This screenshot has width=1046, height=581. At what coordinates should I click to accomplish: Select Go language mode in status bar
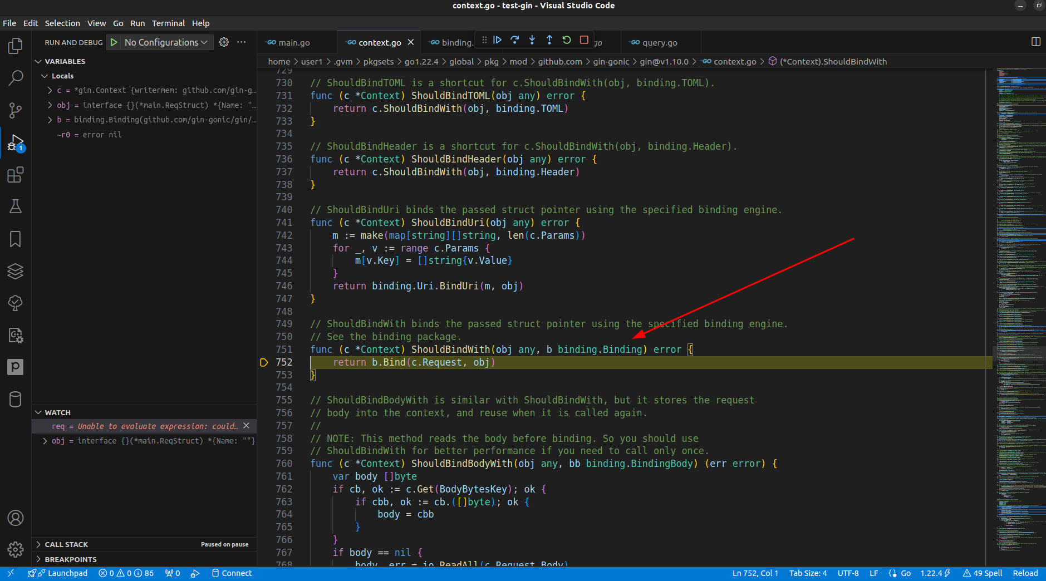pos(906,573)
